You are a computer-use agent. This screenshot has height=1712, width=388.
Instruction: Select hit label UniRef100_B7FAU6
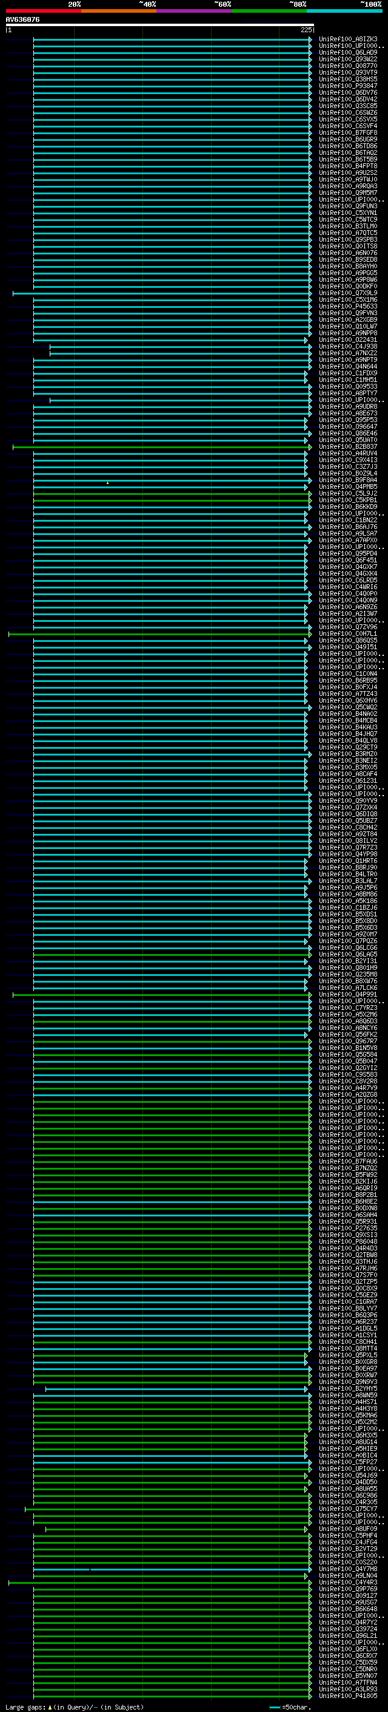pos(348,1162)
